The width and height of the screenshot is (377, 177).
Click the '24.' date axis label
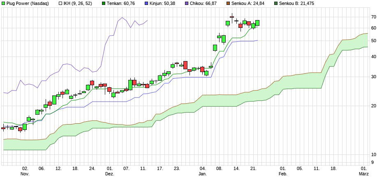pos(93,168)
